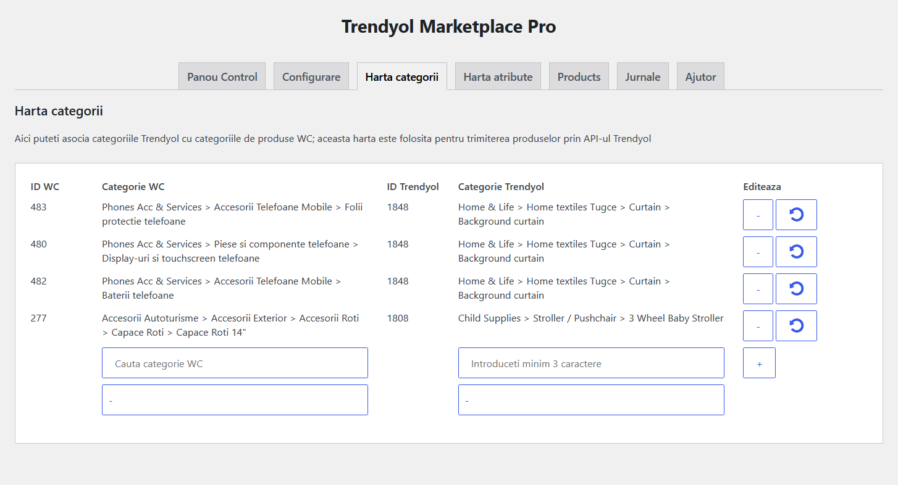
Task: Click the WC ID 483 cell
Action: point(38,207)
